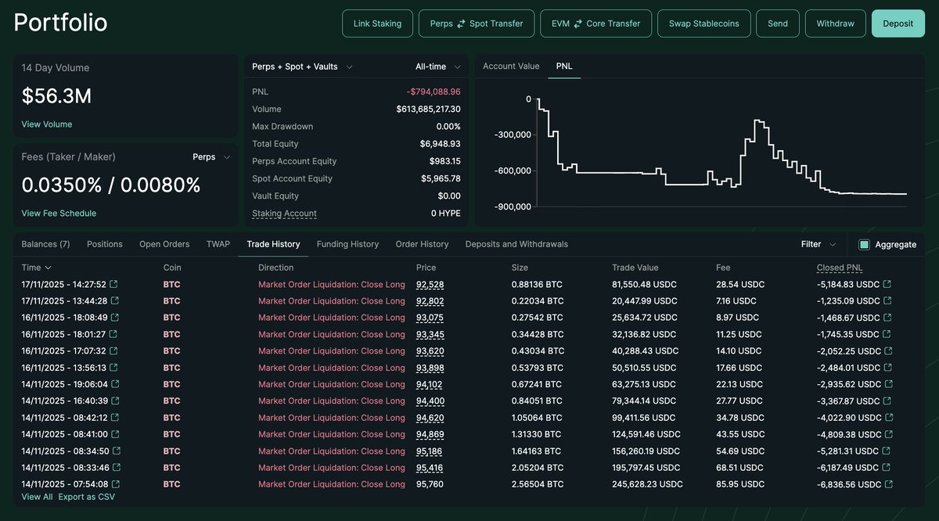Image resolution: width=939 pixels, height=521 pixels.
Task: Click the Send button
Action: click(778, 23)
